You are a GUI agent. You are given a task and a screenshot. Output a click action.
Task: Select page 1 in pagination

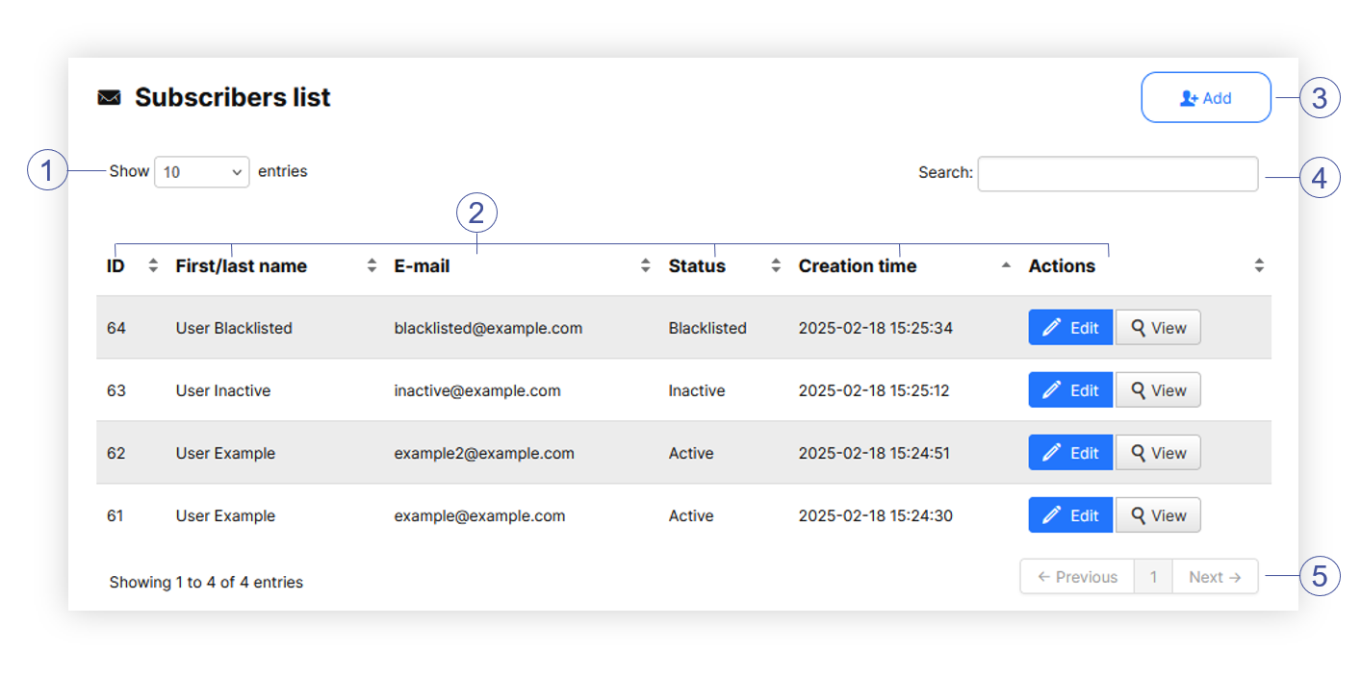pos(1153,577)
